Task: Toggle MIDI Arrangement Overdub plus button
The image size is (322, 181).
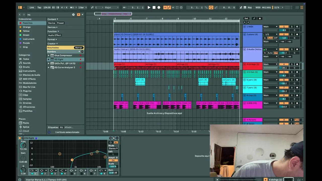Action: pyautogui.click(x=165, y=8)
